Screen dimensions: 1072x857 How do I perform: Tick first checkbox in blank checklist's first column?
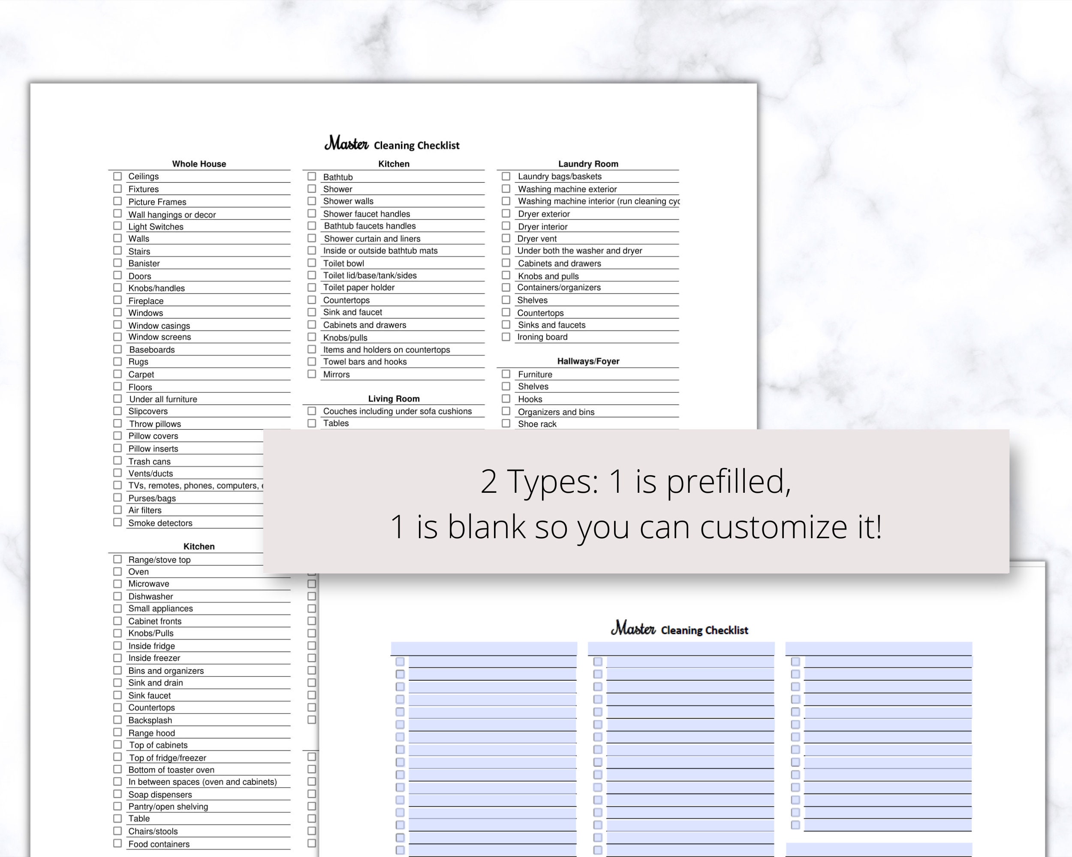(x=400, y=662)
